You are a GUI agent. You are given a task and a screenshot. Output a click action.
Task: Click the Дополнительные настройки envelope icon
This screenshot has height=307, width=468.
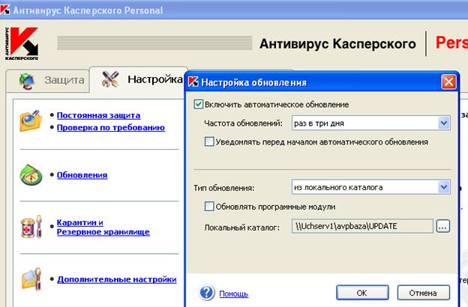[31, 279]
